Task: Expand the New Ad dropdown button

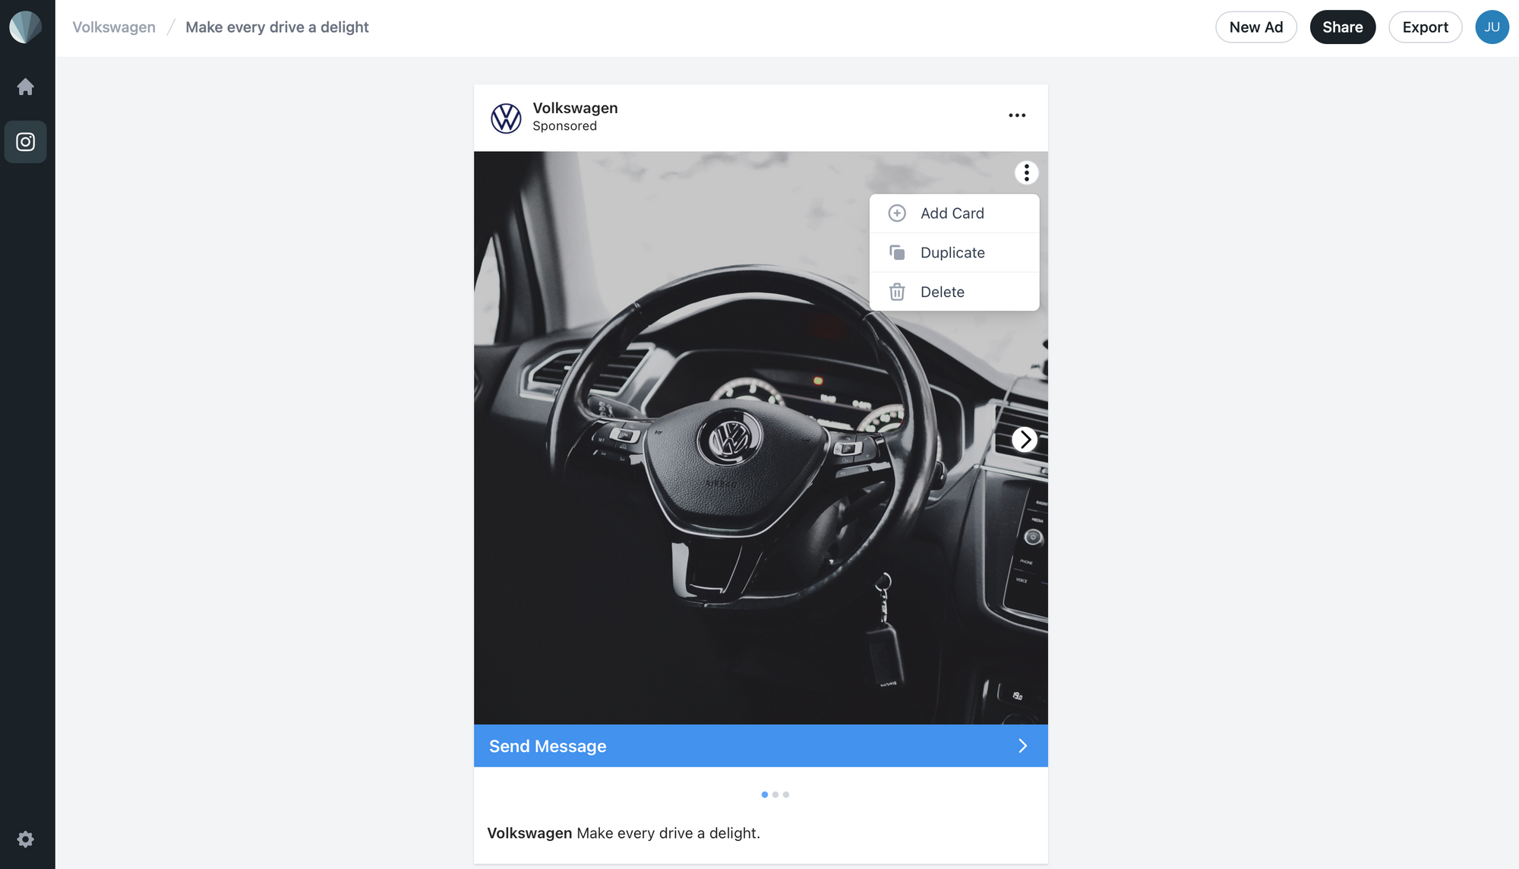Action: click(x=1255, y=26)
